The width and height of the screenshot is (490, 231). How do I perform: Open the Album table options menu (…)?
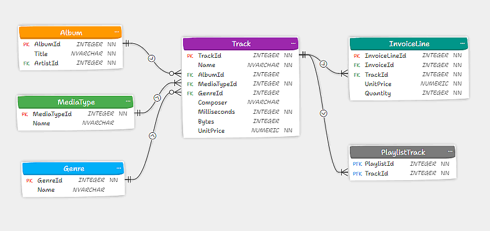pos(117,32)
